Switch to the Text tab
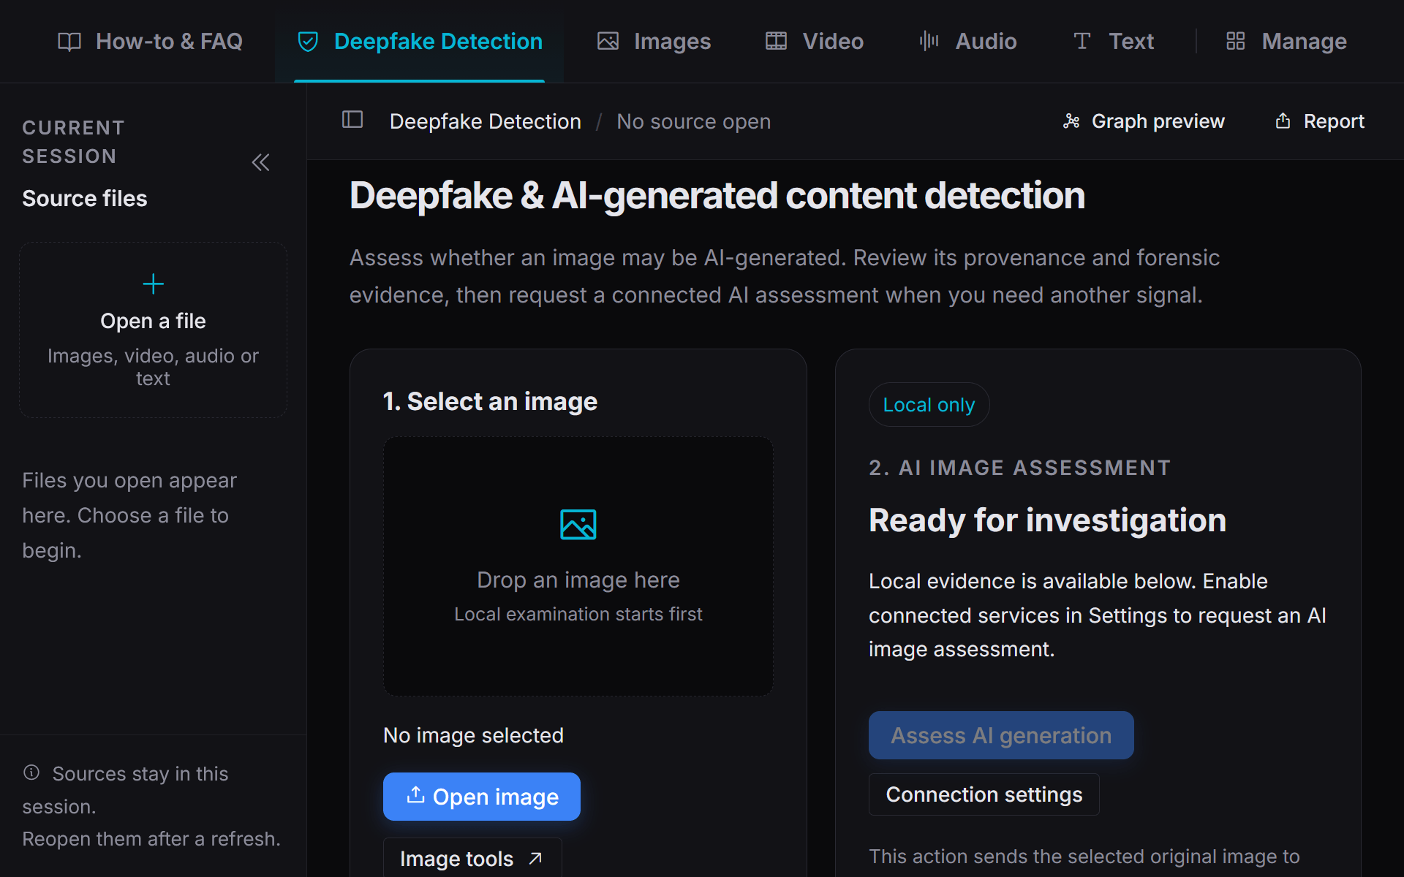The image size is (1404, 877). point(1113,41)
